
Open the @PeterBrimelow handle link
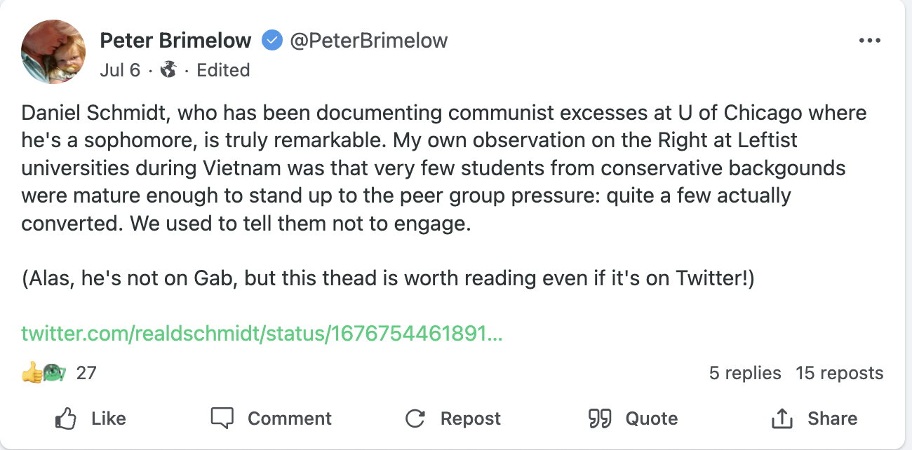click(368, 41)
